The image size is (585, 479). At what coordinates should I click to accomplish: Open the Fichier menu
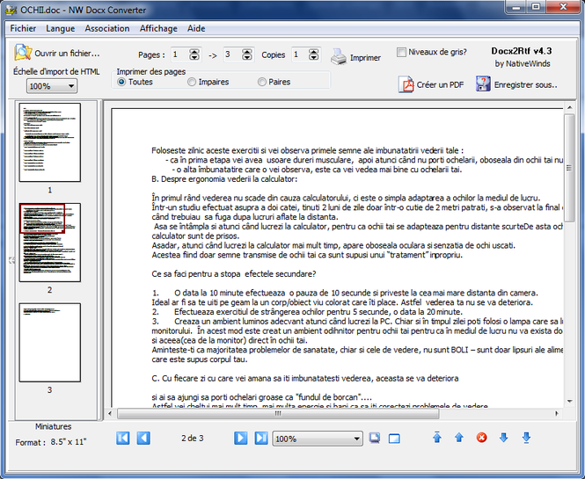point(23,28)
